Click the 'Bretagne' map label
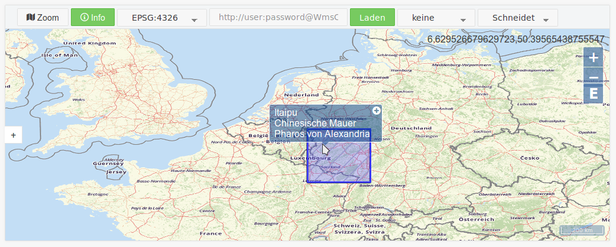 [x=98, y=194]
